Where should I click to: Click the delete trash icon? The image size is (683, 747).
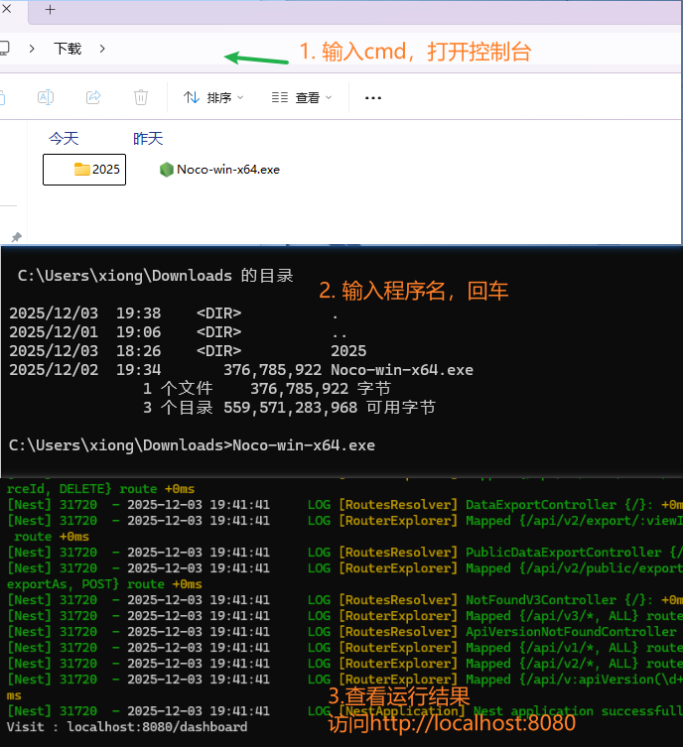tap(141, 97)
